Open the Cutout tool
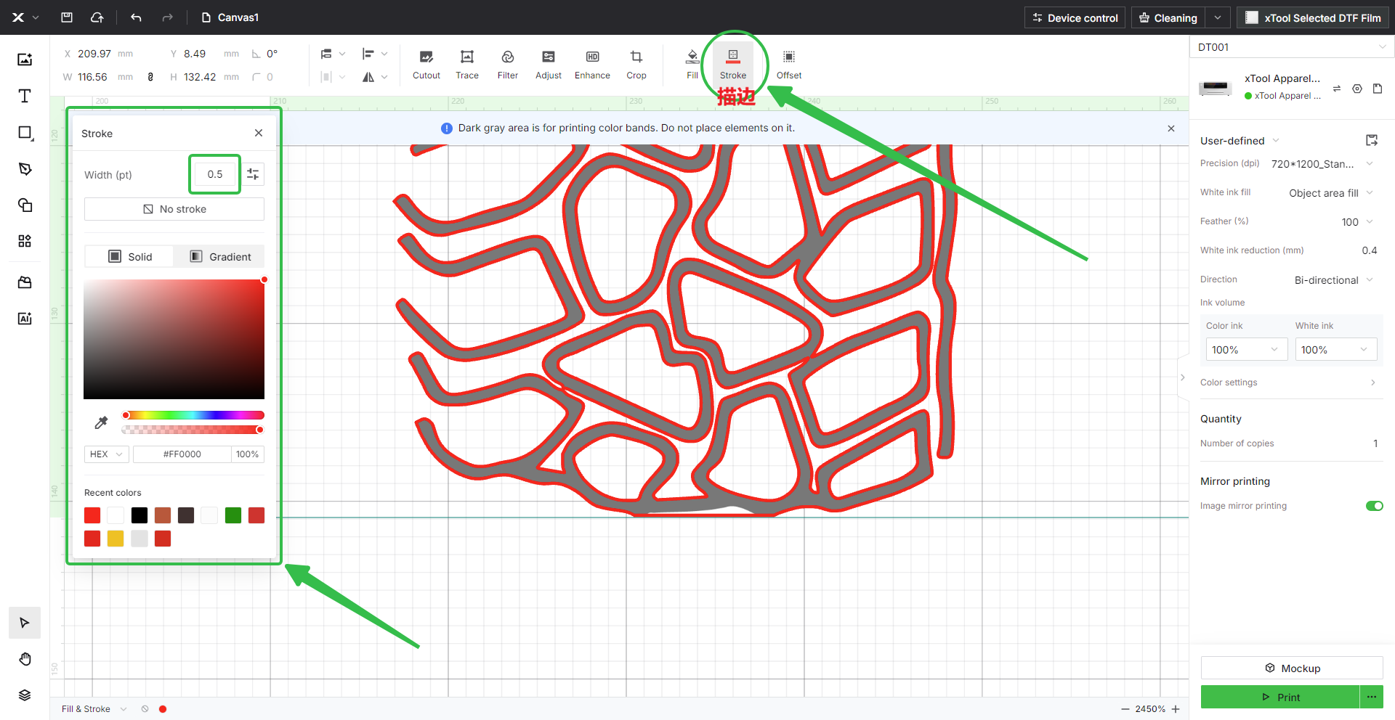This screenshot has height=720, width=1395. (426, 64)
